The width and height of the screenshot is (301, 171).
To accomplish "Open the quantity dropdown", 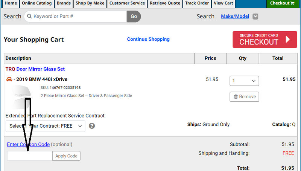I will (x=244, y=81).
